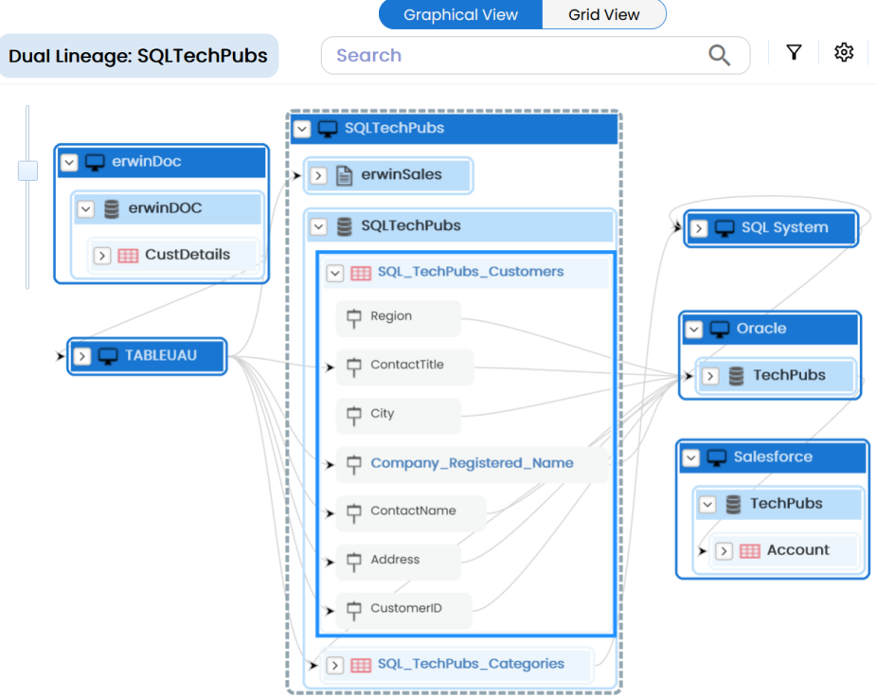
Task: Select the Address column text
Action: point(395,560)
